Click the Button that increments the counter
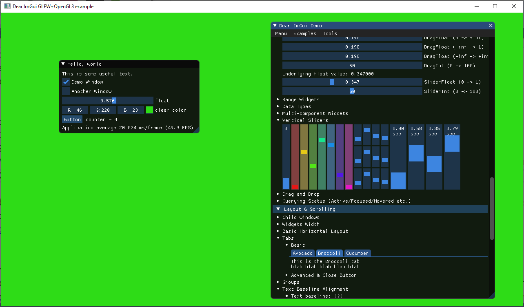 point(72,119)
